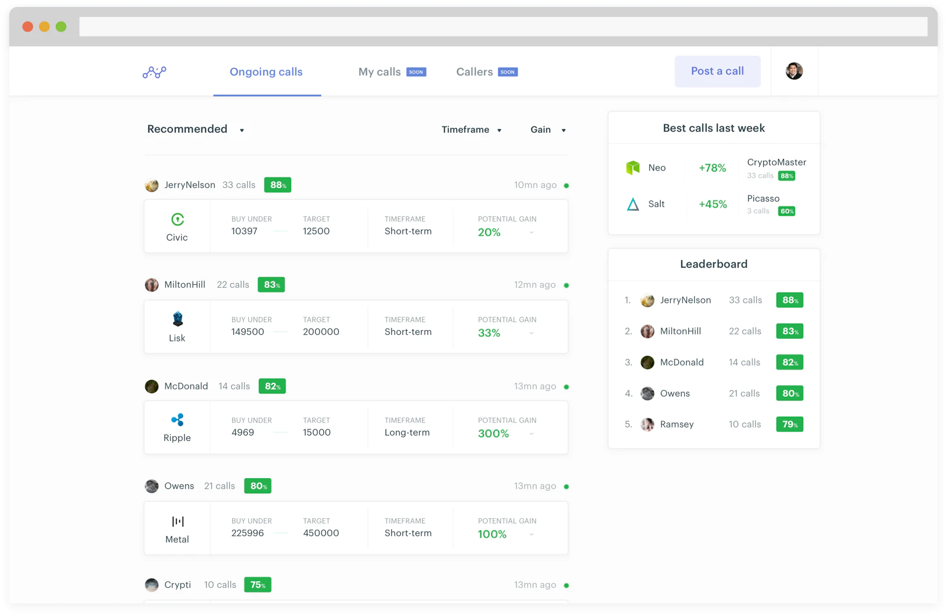The height and width of the screenshot is (615, 947).
Task: Click the Lisk coin icon
Action: pos(178,319)
